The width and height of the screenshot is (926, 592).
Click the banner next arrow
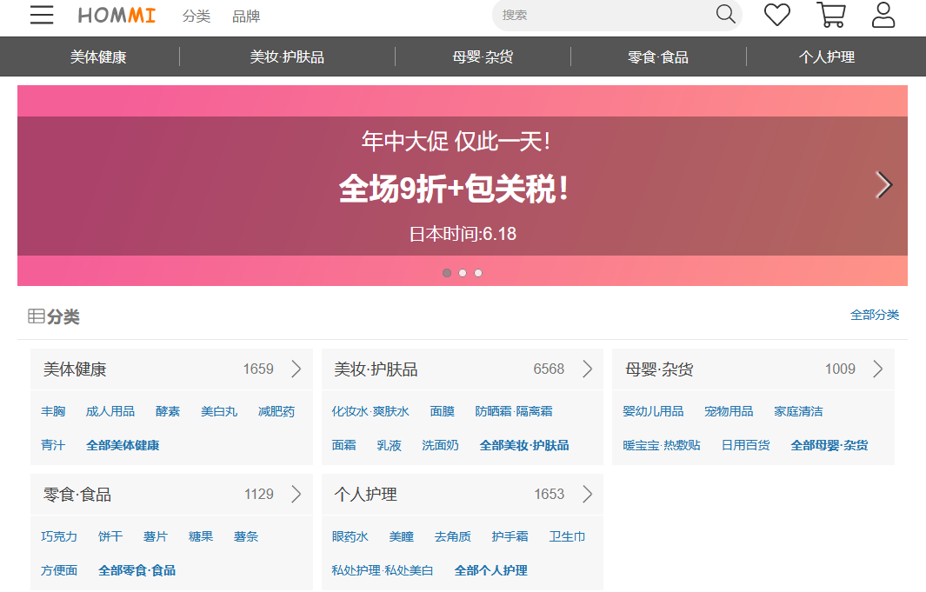(x=884, y=184)
